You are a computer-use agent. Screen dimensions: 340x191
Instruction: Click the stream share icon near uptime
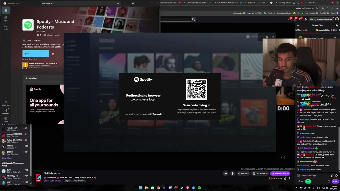pyautogui.click(x=285, y=179)
